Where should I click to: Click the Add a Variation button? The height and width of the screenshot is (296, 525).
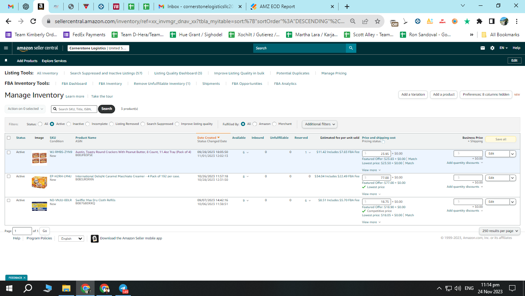coord(413,94)
